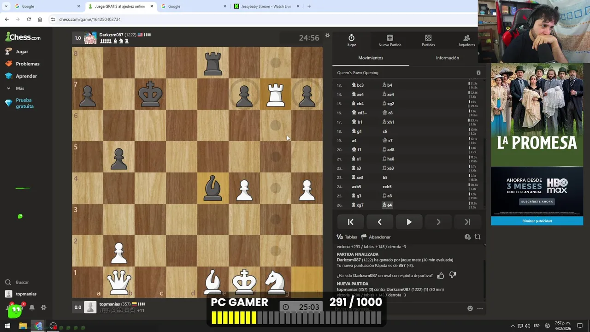Go to move 26 white Rxg7
590x332 pixels.
[357, 205]
